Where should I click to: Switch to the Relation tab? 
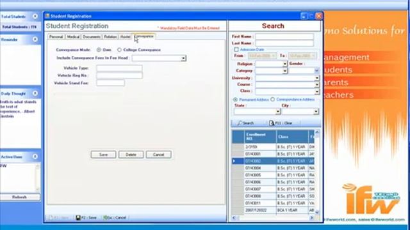[110, 37]
